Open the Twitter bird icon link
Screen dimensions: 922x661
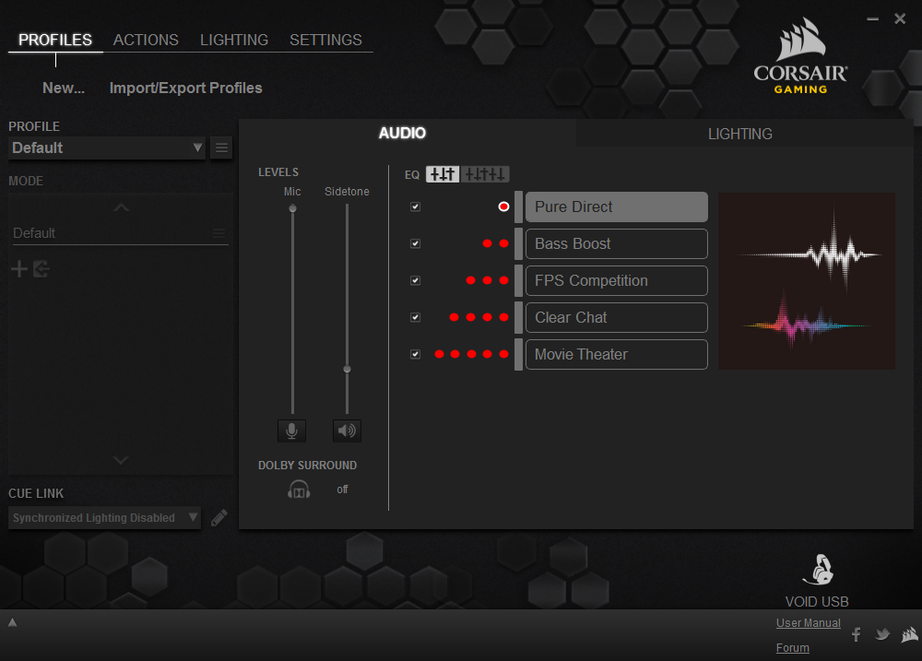tap(882, 634)
